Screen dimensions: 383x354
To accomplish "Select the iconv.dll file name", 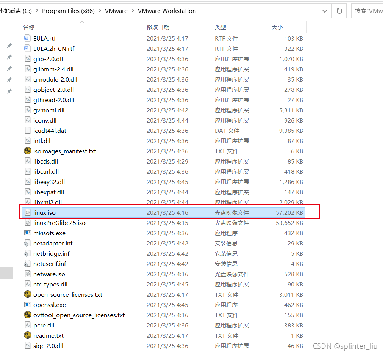I will click(x=45, y=120).
